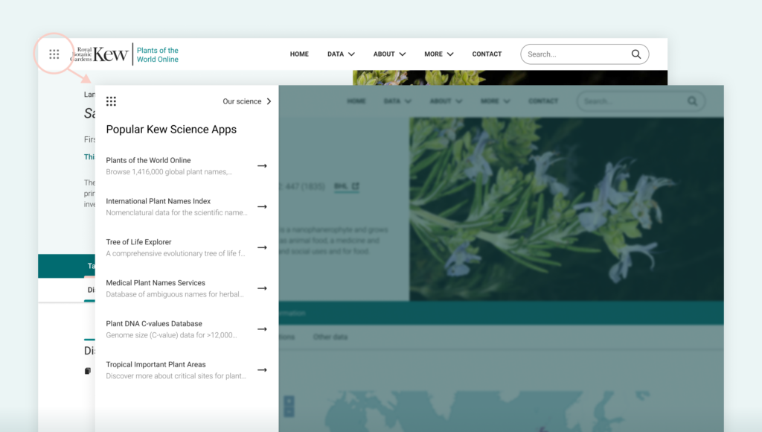Click the apps grid icon in side panel
This screenshot has height=432, width=762.
[111, 101]
